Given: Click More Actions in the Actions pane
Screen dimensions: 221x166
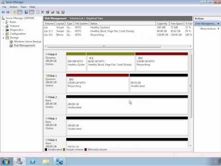Looking at the screenshot, I should pyautogui.click(x=208, y=29).
